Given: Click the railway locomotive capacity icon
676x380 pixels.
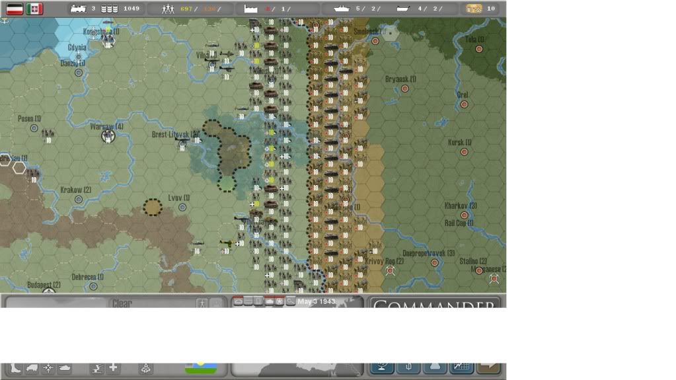Looking at the screenshot, I should (x=78, y=9).
